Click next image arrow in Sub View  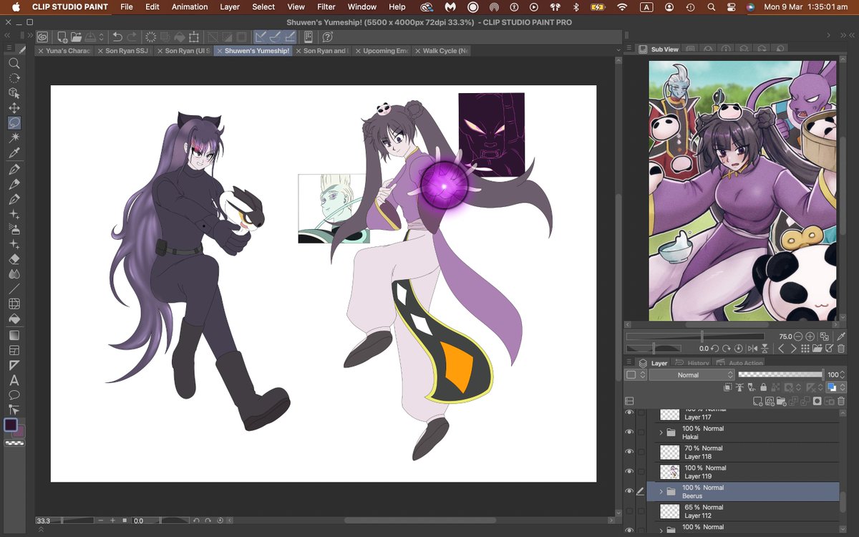coord(794,349)
